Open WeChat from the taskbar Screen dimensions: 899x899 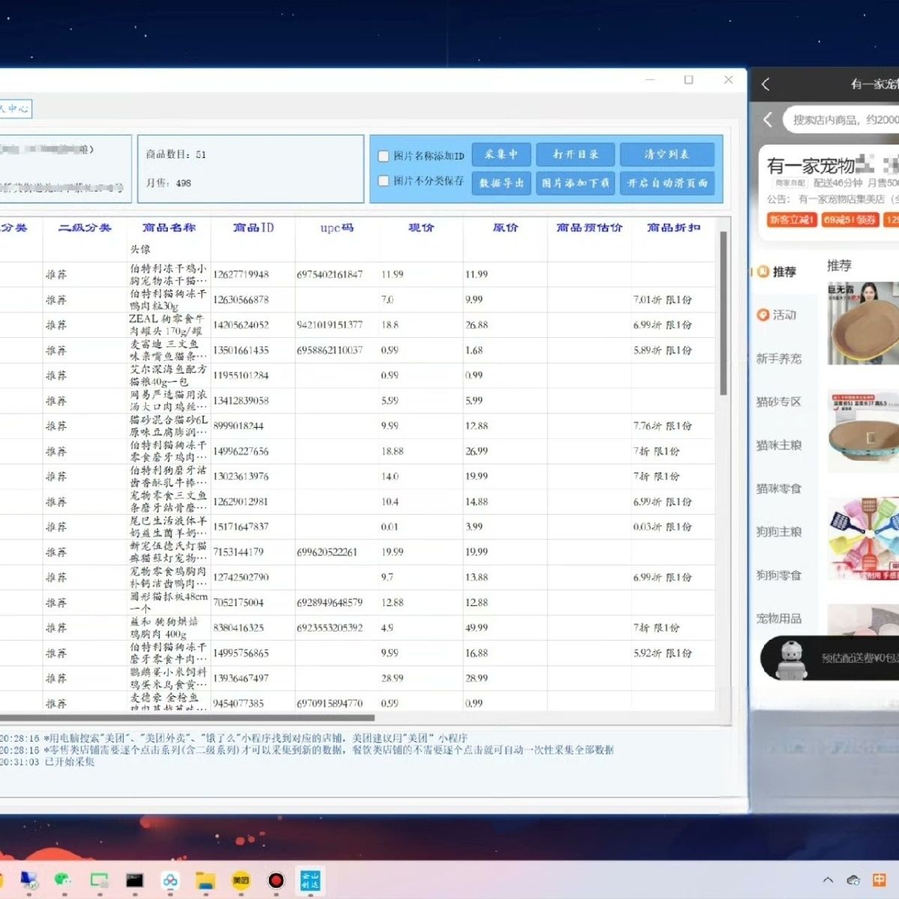point(64,880)
